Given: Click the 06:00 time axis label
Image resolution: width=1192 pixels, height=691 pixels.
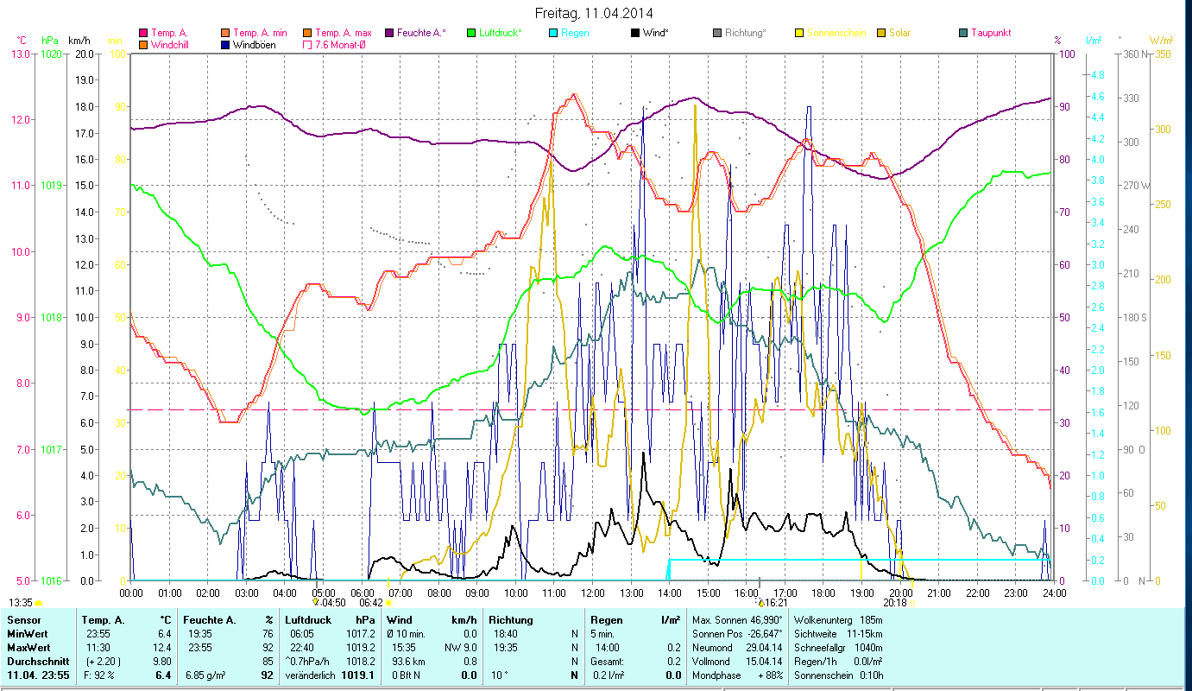Looking at the screenshot, I should pyautogui.click(x=362, y=593).
